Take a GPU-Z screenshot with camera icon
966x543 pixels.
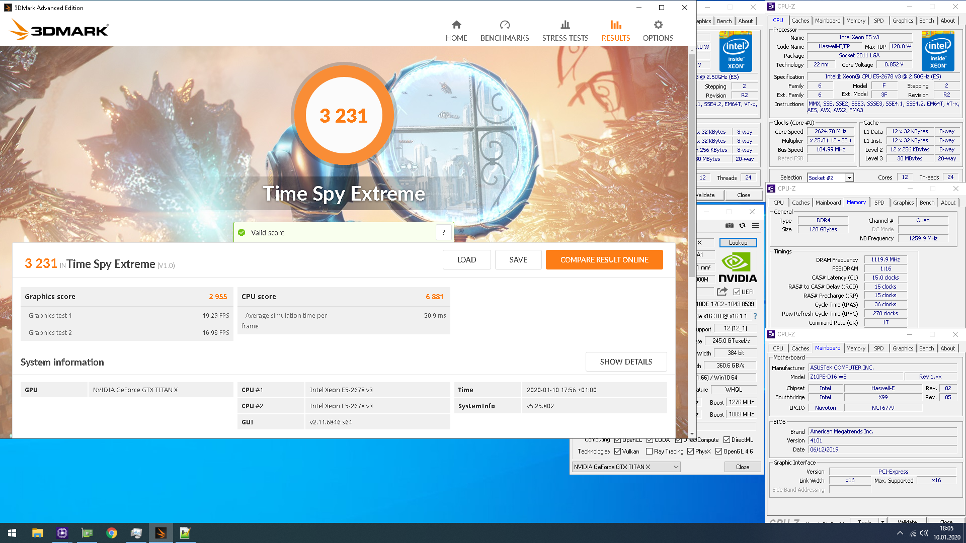point(729,225)
